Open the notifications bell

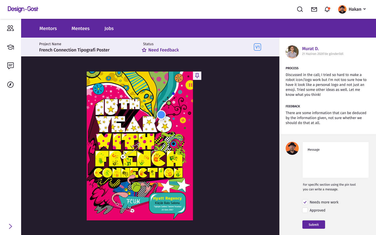(327, 9)
